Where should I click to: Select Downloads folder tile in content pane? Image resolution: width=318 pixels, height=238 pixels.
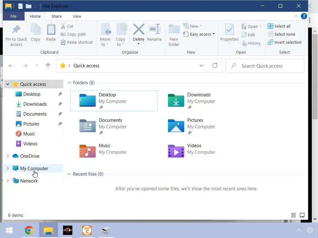point(202,101)
